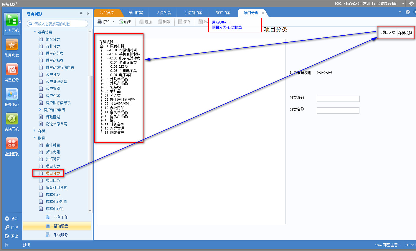Switch to the 我的桌面 tab
416x251 pixels.
pyautogui.click(x=107, y=13)
